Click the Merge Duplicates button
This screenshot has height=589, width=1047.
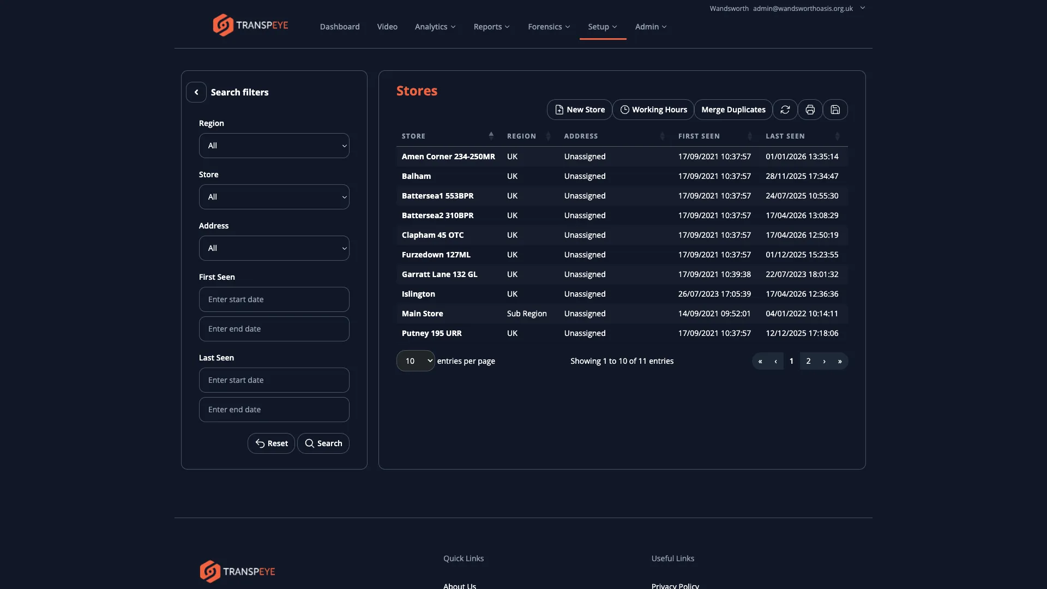click(733, 110)
